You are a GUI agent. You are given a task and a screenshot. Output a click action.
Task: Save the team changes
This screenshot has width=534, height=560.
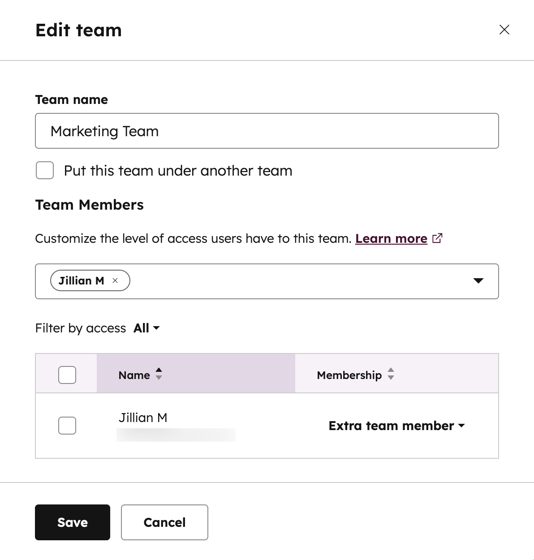click(72, 522)
